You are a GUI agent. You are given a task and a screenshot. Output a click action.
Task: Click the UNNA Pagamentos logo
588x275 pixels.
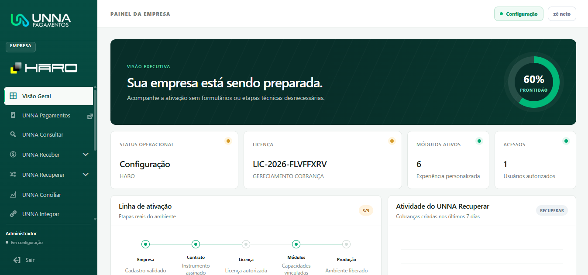(x=40, y=20)
